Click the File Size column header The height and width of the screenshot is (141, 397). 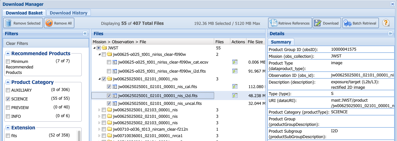pos(256,42)
